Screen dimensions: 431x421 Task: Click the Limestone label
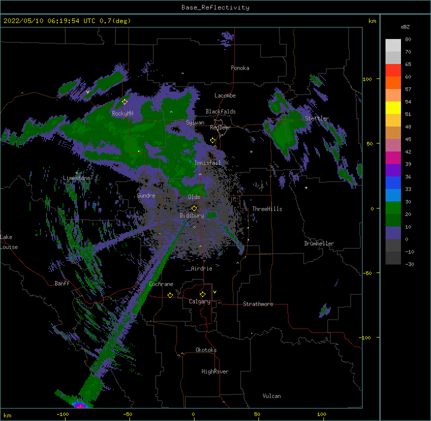[x=76, y=178]
